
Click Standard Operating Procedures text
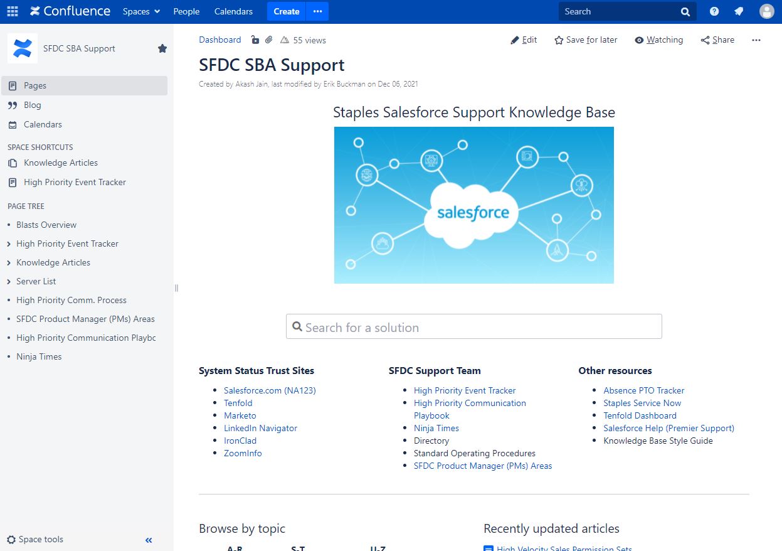point(475,453)
